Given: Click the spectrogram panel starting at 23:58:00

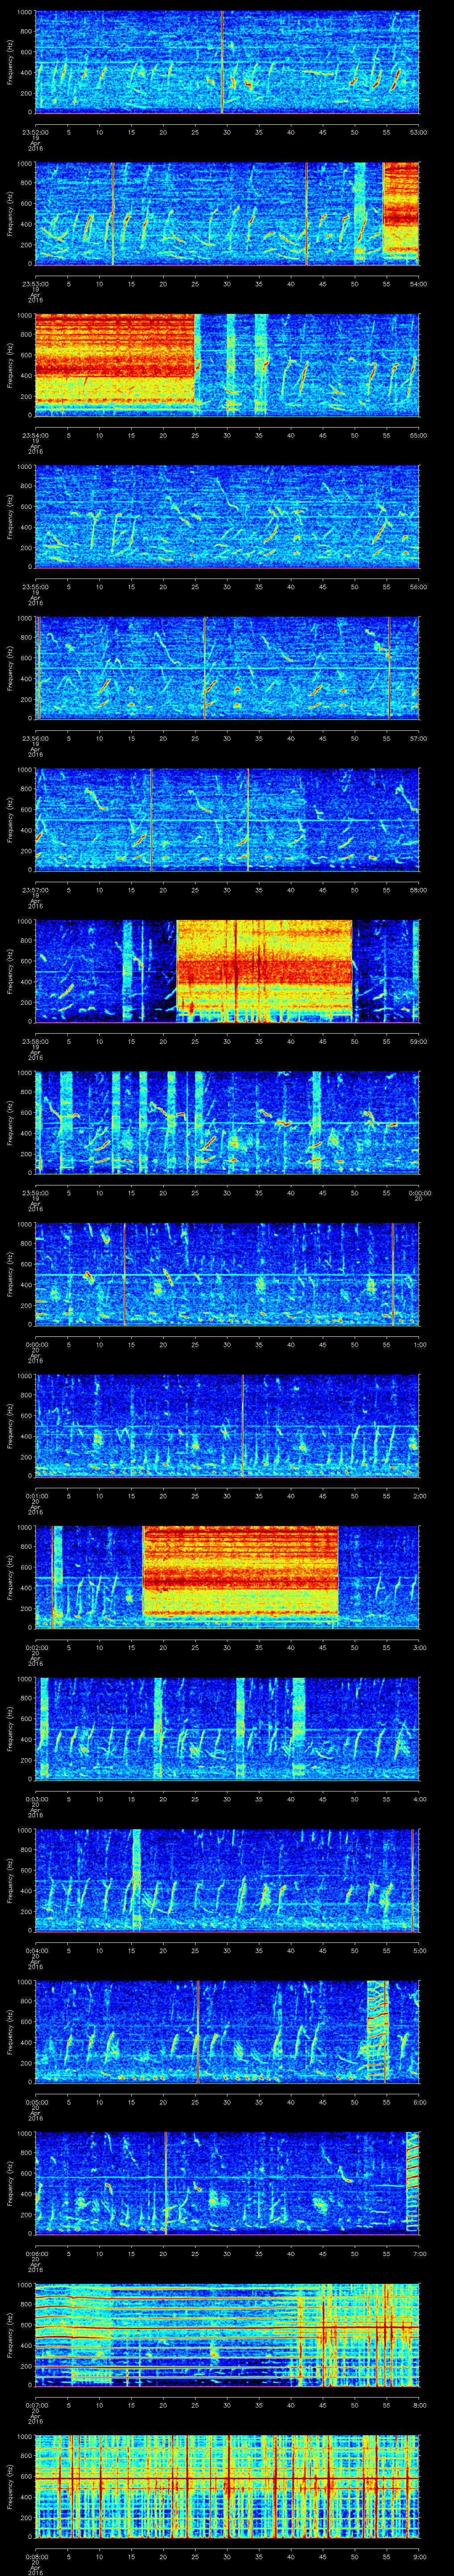Looking at the screenshot, I should (227, 971).
